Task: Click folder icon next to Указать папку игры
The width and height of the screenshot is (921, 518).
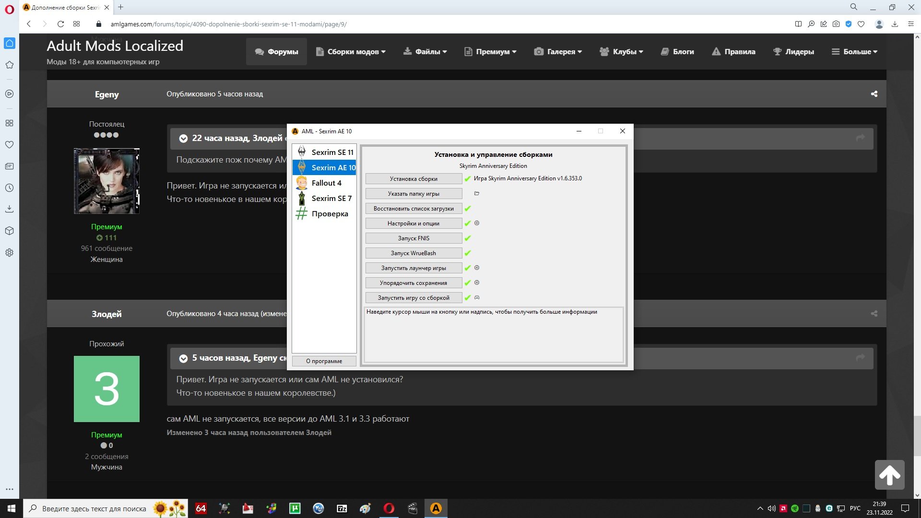Action: pos(476,194)
